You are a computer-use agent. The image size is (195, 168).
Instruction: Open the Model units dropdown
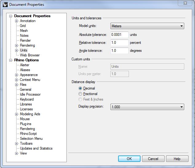pyautogui.click(x=147, y=26)
